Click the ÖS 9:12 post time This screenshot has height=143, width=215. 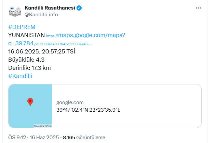(17, 138)
